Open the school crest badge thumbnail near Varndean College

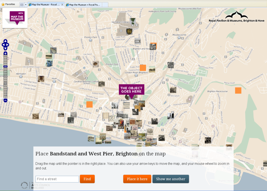tap(129, 31)
